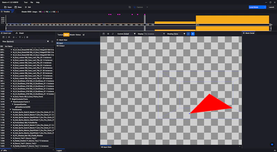Expand the M_PotionGlass SM_PotionBottle event
Viewport: 277px width, 152px height.
pyautogui.click(x=11, y=123)
